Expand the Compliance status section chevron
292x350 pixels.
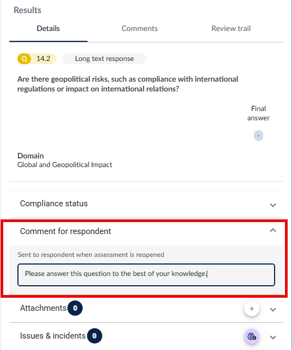click(x=273, y=205)
